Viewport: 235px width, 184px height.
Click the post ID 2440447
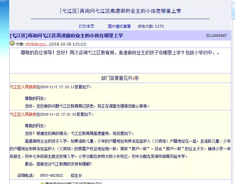(216, 36)
